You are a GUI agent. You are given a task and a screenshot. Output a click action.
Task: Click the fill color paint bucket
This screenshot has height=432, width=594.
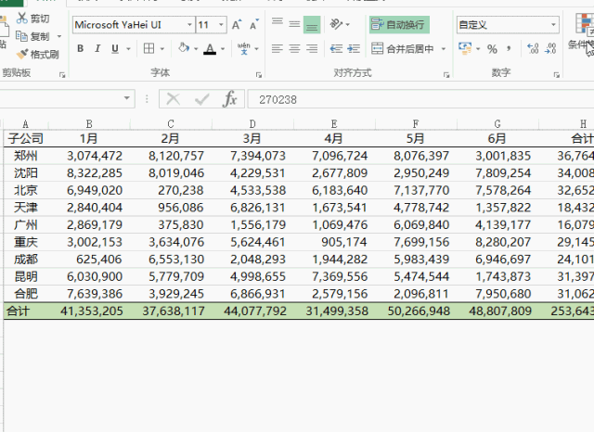coord(184,48)
